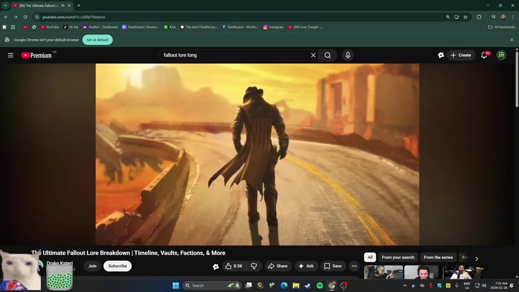Click the icon left of like button
The image size is (519, 292).
[216, 266]
